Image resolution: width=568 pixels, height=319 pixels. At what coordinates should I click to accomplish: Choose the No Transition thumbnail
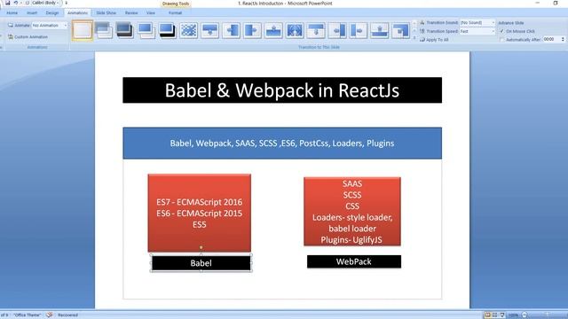[83, 30]
